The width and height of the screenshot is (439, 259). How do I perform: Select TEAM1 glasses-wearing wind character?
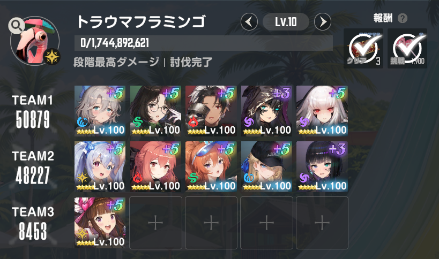[155, 111]
